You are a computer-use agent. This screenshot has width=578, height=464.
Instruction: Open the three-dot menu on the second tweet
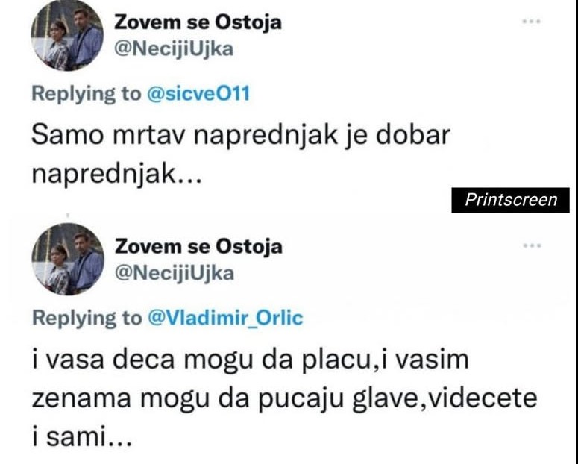(531, 245)
